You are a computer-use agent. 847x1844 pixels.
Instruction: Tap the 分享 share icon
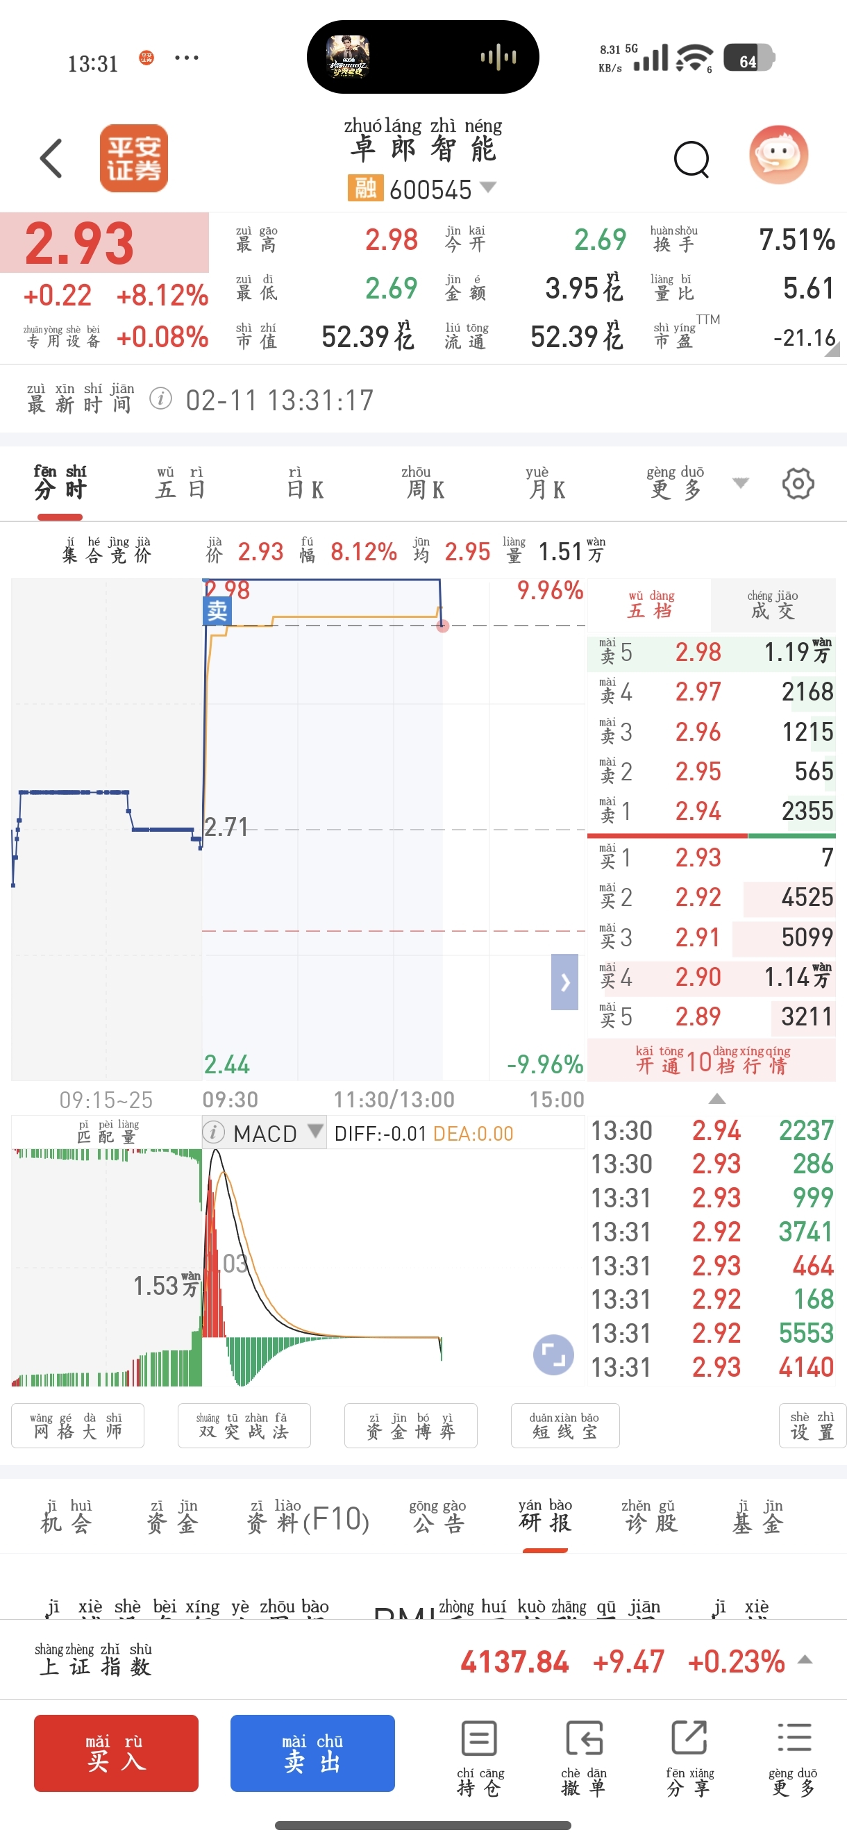[x=689, y=1758]
